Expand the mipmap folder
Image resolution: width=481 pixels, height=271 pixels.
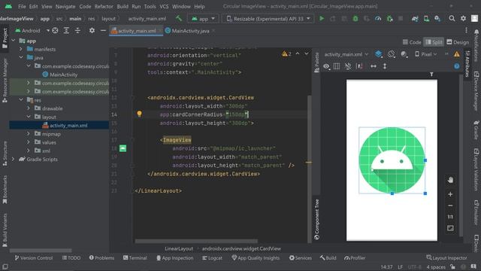(29, 134)
